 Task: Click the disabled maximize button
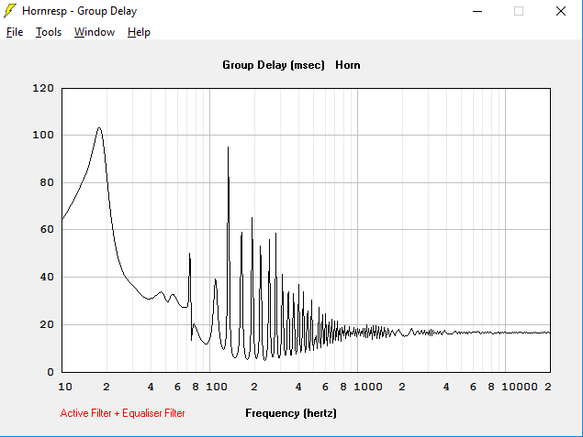click(x=519, y=11)
